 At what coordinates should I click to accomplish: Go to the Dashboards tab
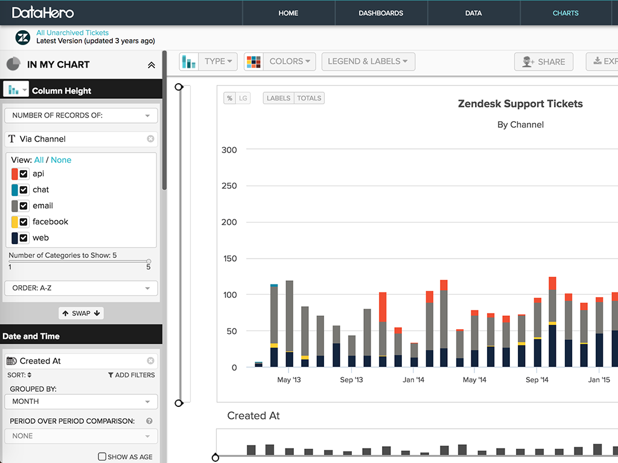pyautogui.click(x=380, y=13)
